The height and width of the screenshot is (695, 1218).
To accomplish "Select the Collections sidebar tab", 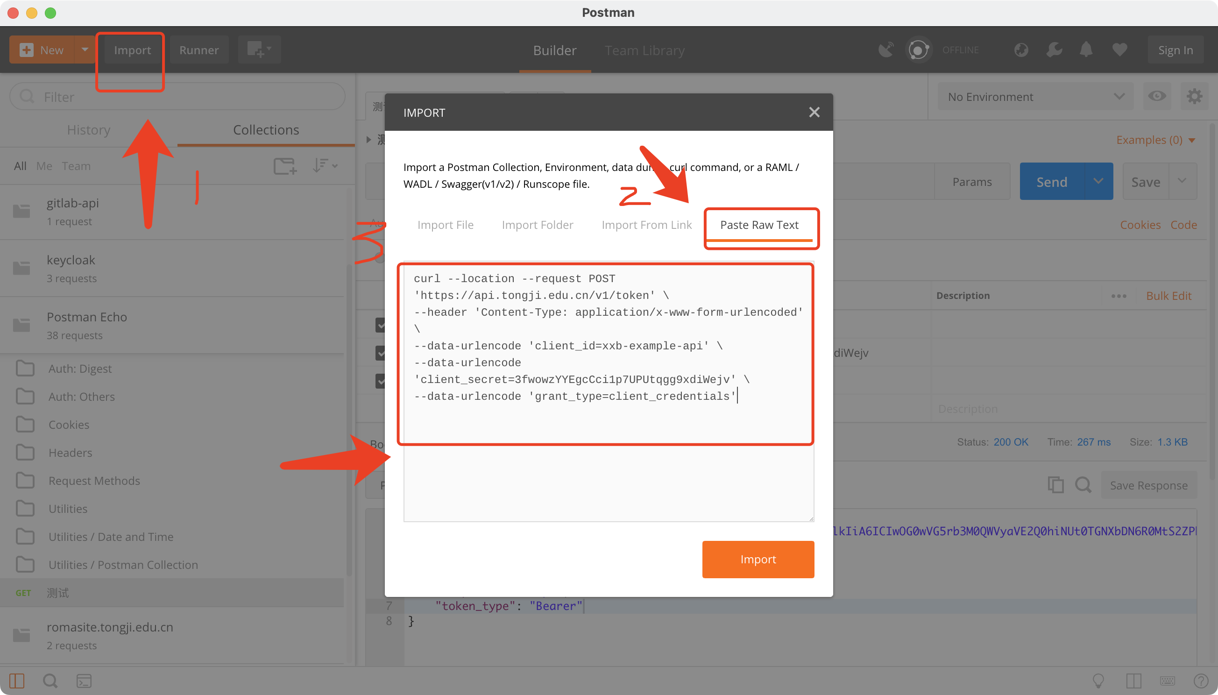I will point(266,130).
